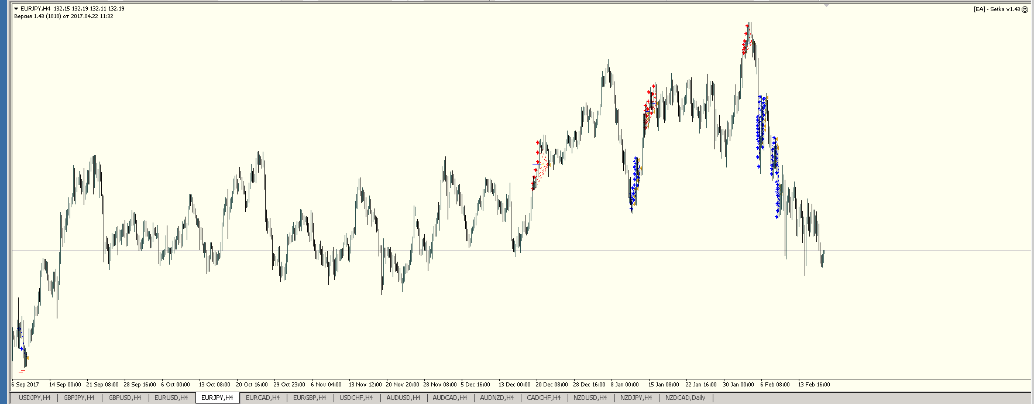
Task: Click the OHLC values '132.15 132.19 132.11 132.19'
Action: click(89, 9)
